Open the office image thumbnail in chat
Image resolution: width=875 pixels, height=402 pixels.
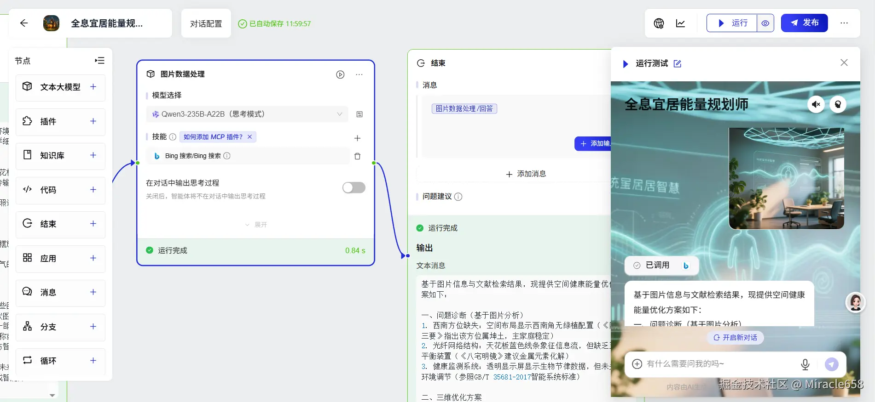[786, 178]
